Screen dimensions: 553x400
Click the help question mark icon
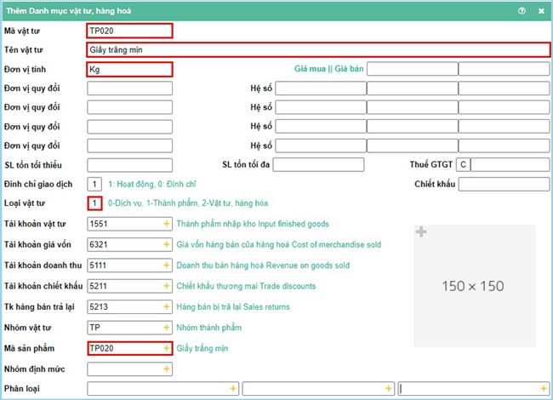click(x=522, y=11)
